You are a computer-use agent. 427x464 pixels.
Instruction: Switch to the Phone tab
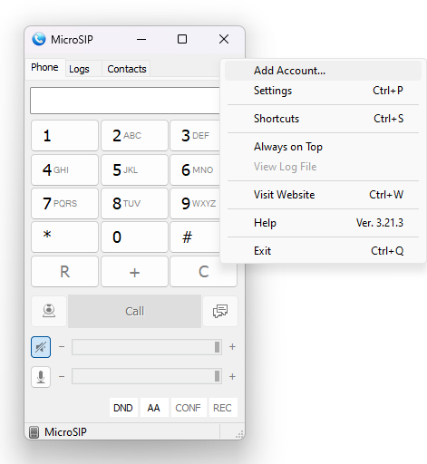44,67
